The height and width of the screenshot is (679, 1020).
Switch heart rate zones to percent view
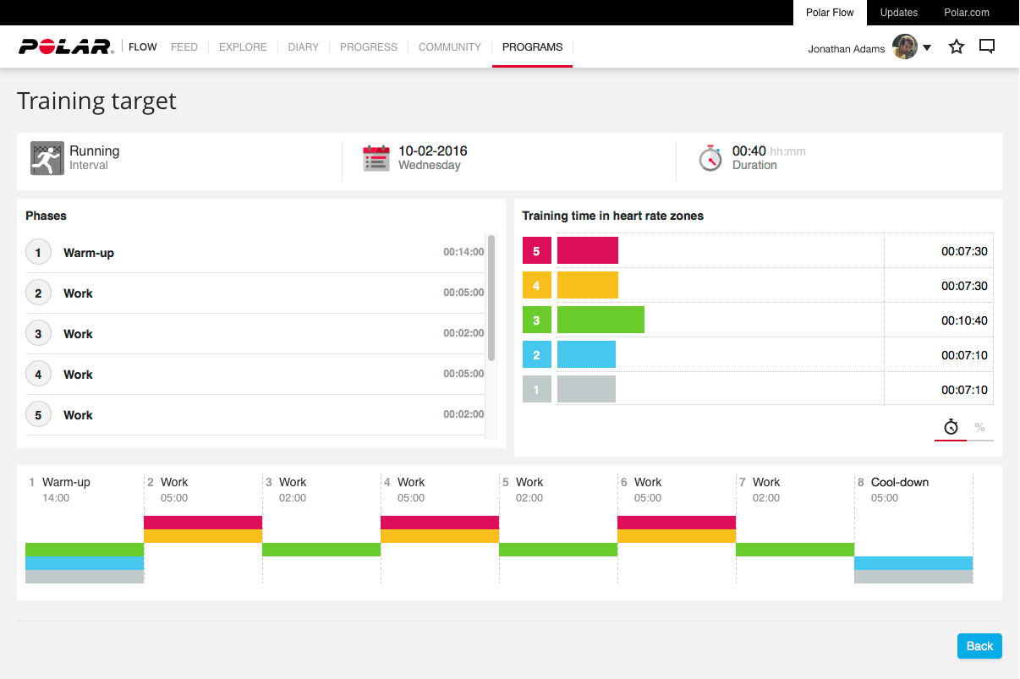tap(979, 428)
